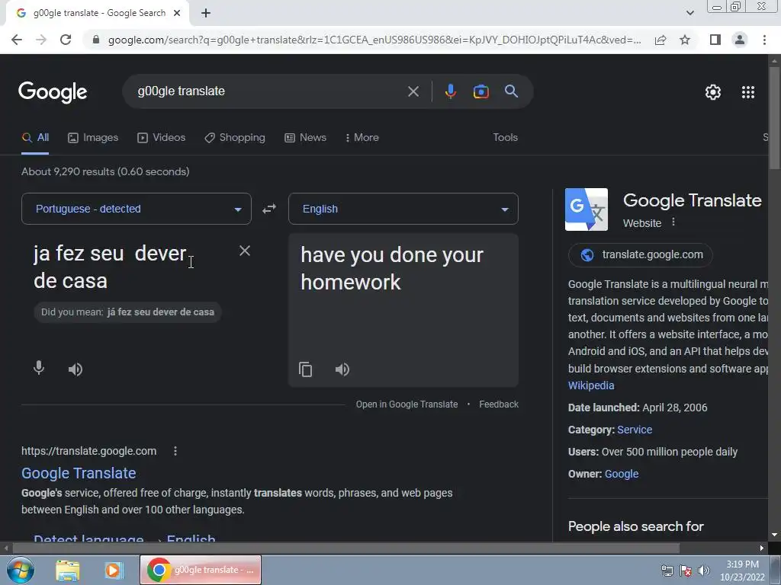This screenshot has width=781, height=585.
Task: Open the Google apps grid
Action: click(x=748, y=92)
